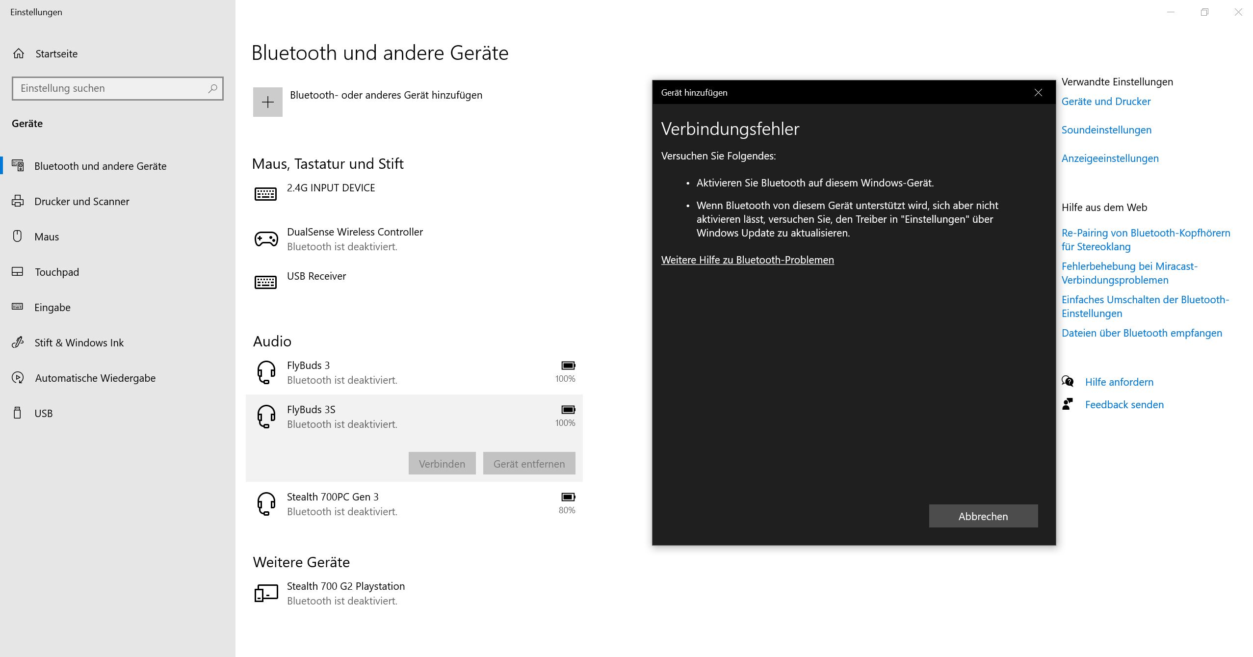
Task: Click the disabled Verbinden button
Action: click(x=442, y=464)
